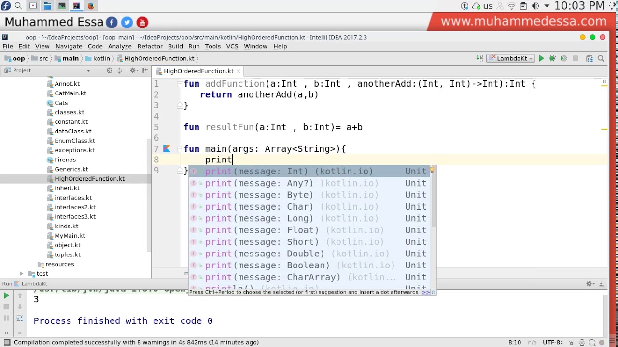Open the Navigate menu
The height and width of the screenshot is (347, 618).
(69, 46)
